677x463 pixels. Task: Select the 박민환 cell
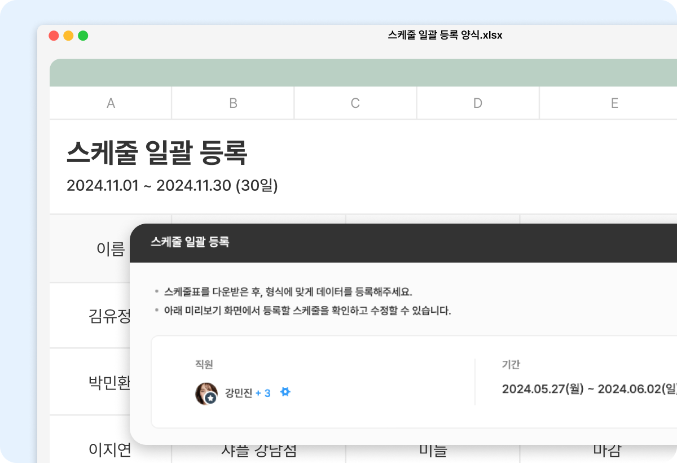coord(109,382)
